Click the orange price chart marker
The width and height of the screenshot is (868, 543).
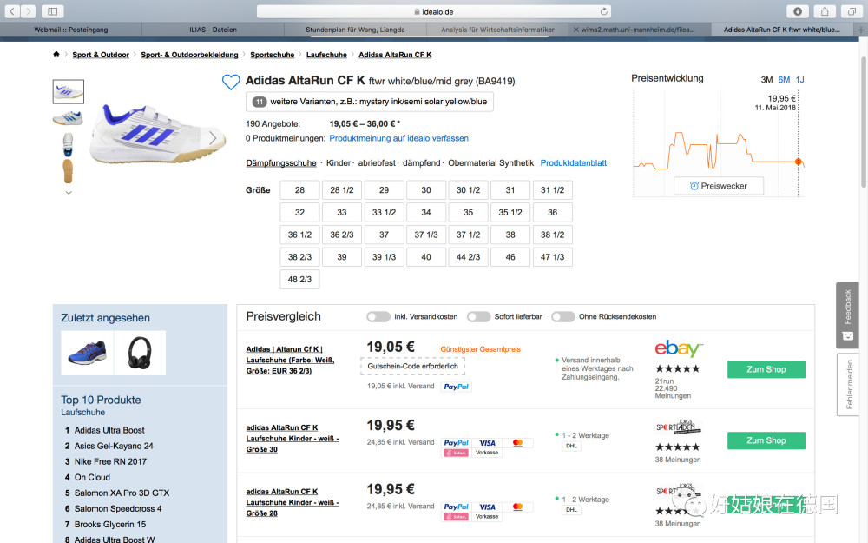(798, 162)
